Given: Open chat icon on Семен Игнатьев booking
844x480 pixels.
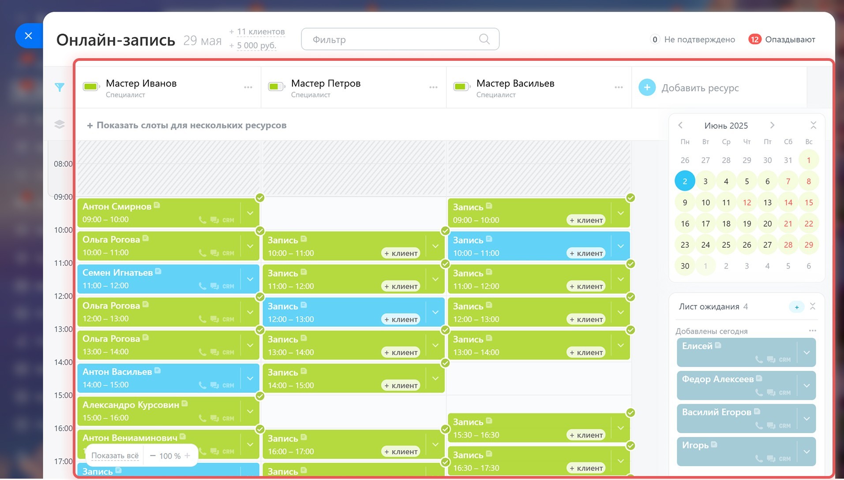Looking at the screenshot, I should click(214, 286).
